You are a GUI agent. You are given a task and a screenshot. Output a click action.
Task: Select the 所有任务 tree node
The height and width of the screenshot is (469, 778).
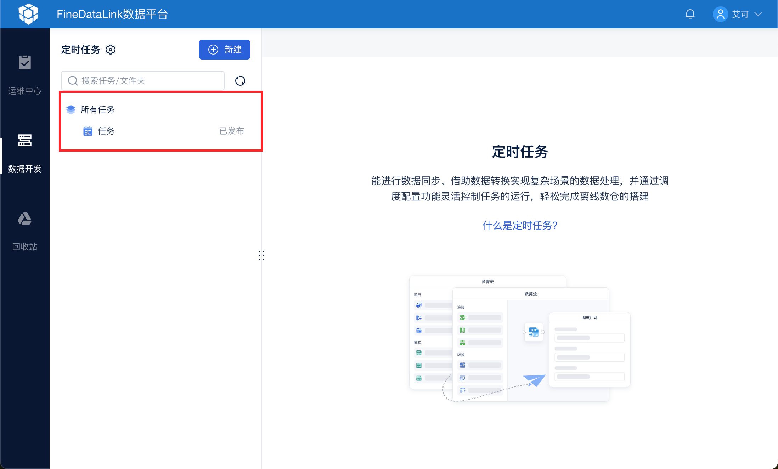click(x=98, y=110)
